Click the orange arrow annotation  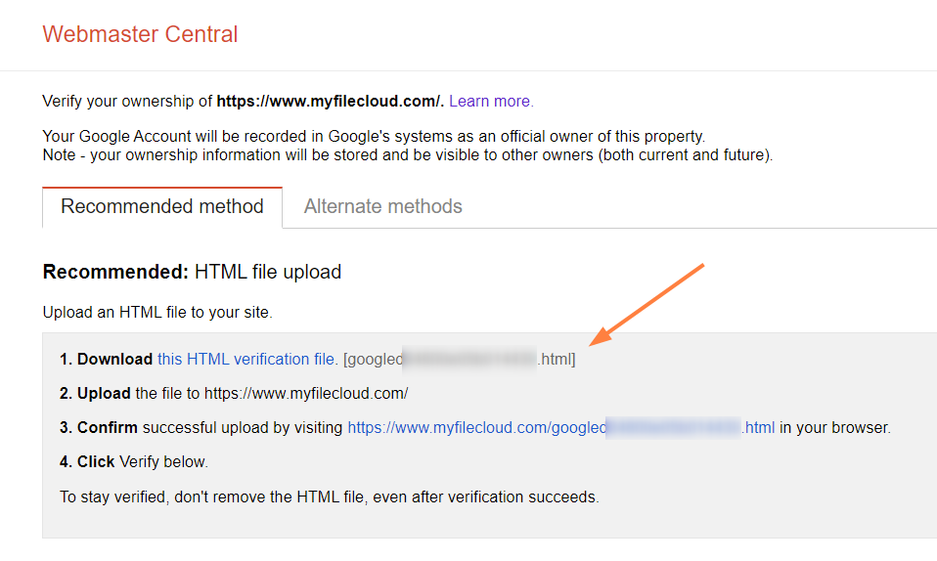[649, 304]
